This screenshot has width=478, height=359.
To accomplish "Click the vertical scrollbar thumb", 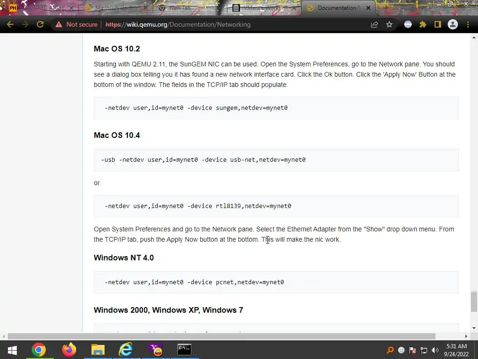I will (474, 302).
